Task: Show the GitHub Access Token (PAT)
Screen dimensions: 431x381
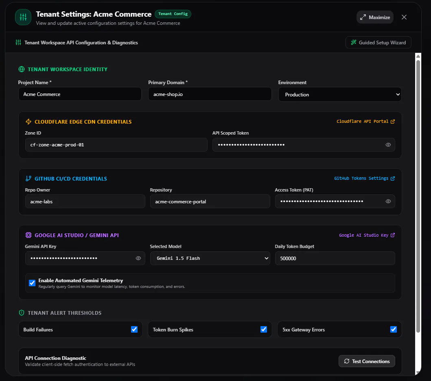Action: (x=388, y=201)
